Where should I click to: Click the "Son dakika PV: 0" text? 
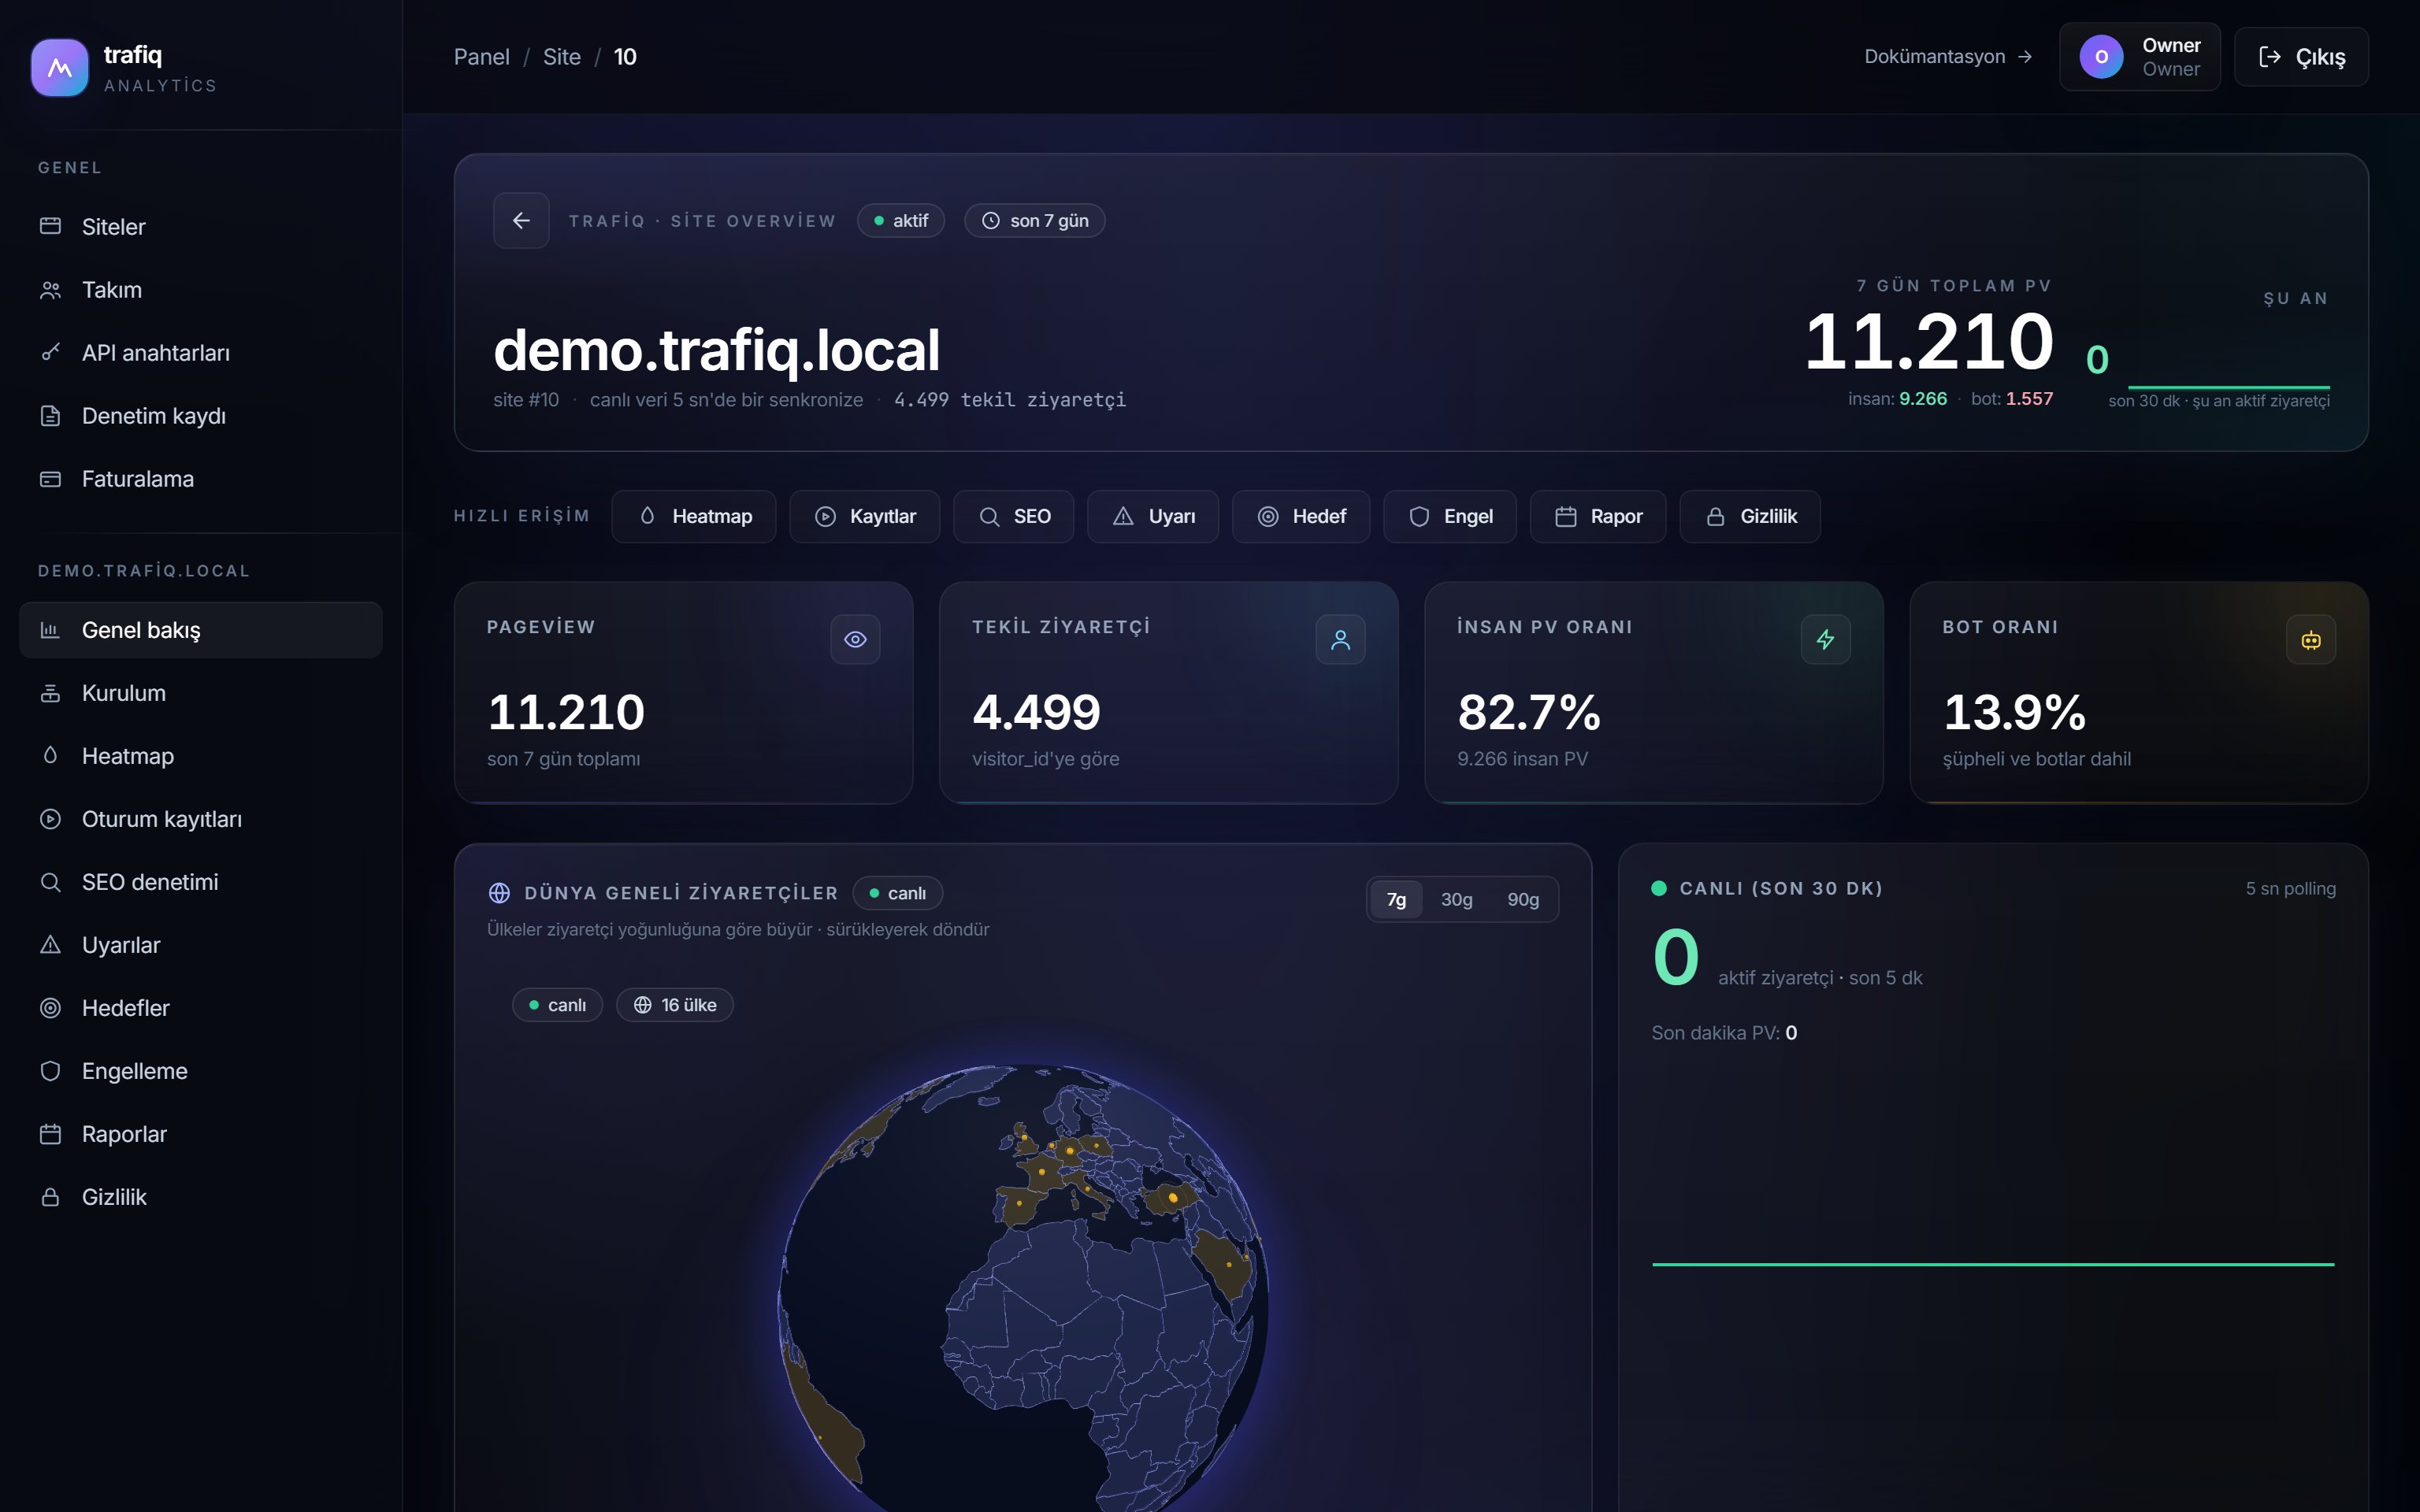1724,1032
